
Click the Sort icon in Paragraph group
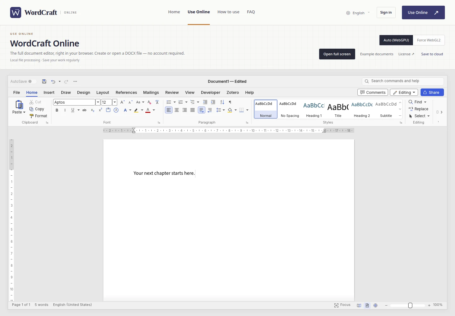(222, 102)
